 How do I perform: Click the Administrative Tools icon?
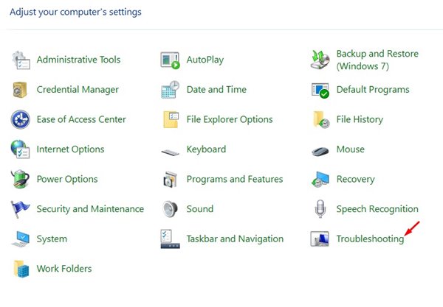20,60
